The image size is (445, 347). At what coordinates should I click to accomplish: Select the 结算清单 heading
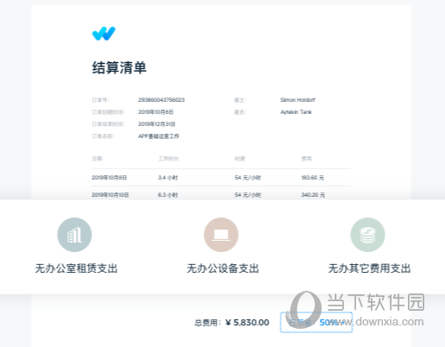pyautogui.click(x=119, y=68)
